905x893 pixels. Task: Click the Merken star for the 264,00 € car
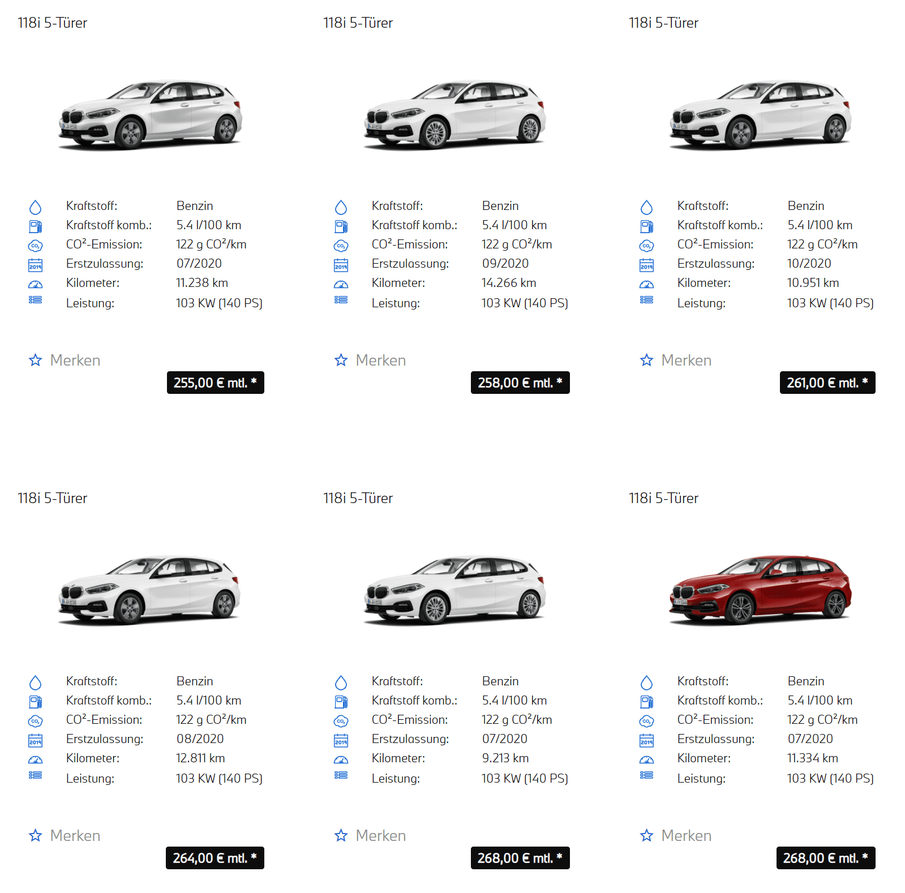click(x=35, y=835)
